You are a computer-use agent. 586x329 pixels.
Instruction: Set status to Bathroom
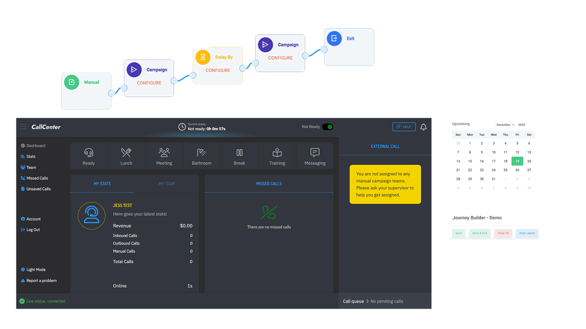[x=202, y=152]
